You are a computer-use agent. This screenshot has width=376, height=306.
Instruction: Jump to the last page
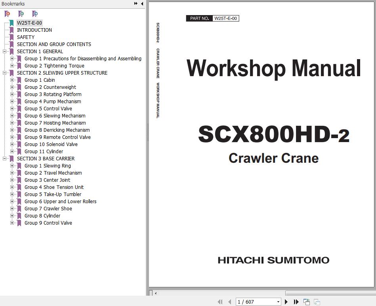pyautogui.click(x=296, y=302)
